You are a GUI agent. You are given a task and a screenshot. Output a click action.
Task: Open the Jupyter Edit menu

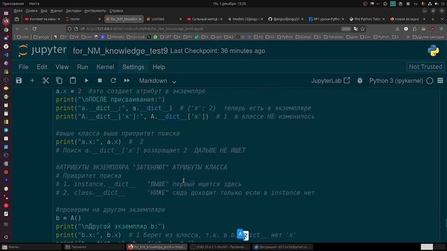[x=42, y=67]
